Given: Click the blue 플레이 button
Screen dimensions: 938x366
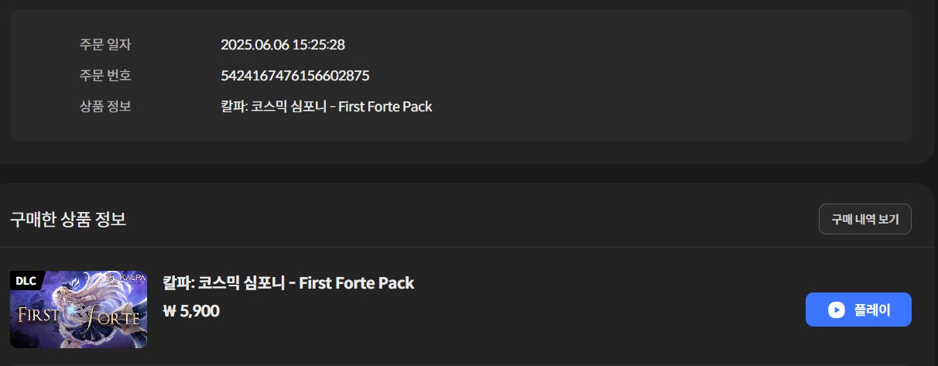Looking at the screenshot, I should 858,310.
